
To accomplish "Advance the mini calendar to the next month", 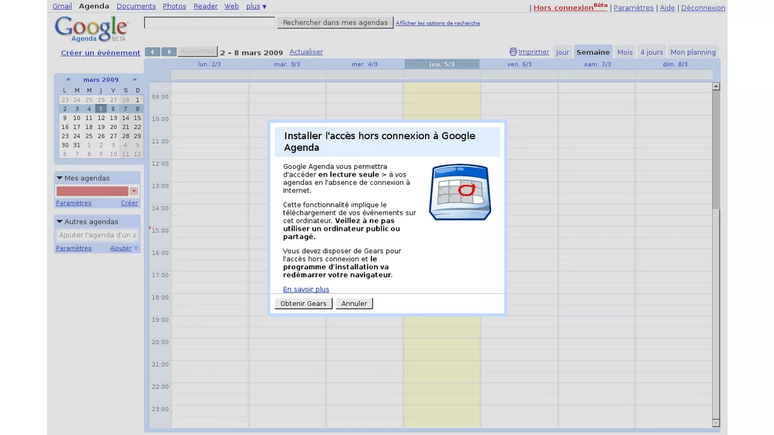I will click(x=133, y=79).
